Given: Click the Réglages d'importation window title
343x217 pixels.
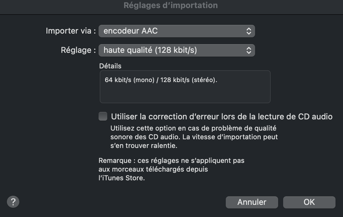Looking at the screenshot, I should [x=171, y=6].
